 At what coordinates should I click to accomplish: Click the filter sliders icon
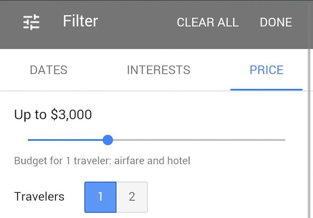pyautogui.click(x=32, y=22)
